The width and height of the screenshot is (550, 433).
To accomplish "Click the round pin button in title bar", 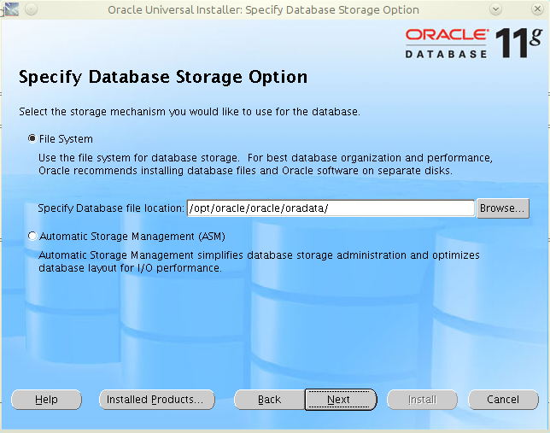I will click(x=32, y=9).
